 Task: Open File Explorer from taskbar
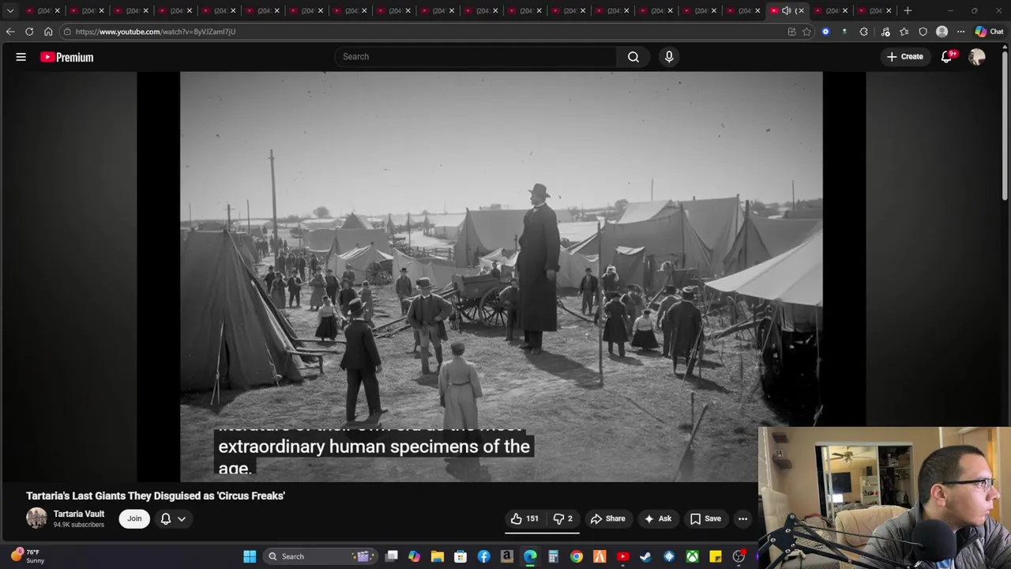pyautogui.click(x=438, y=556)
